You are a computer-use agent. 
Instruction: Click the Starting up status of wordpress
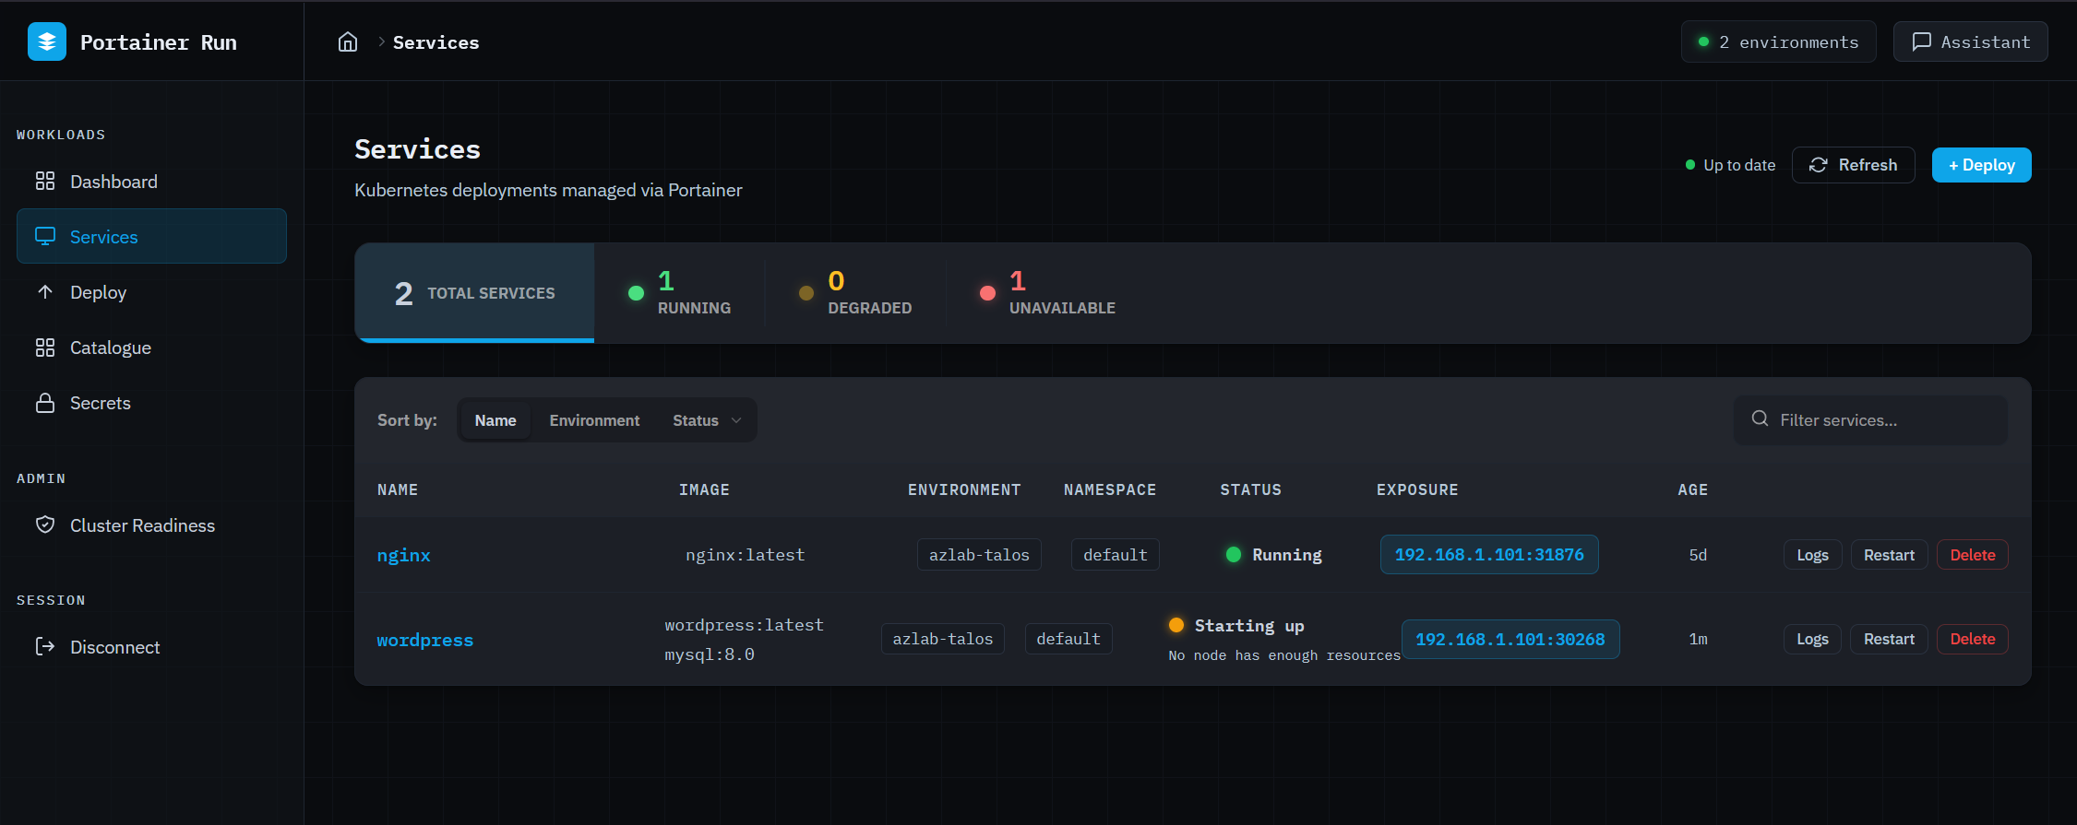tap(1236, 626)
